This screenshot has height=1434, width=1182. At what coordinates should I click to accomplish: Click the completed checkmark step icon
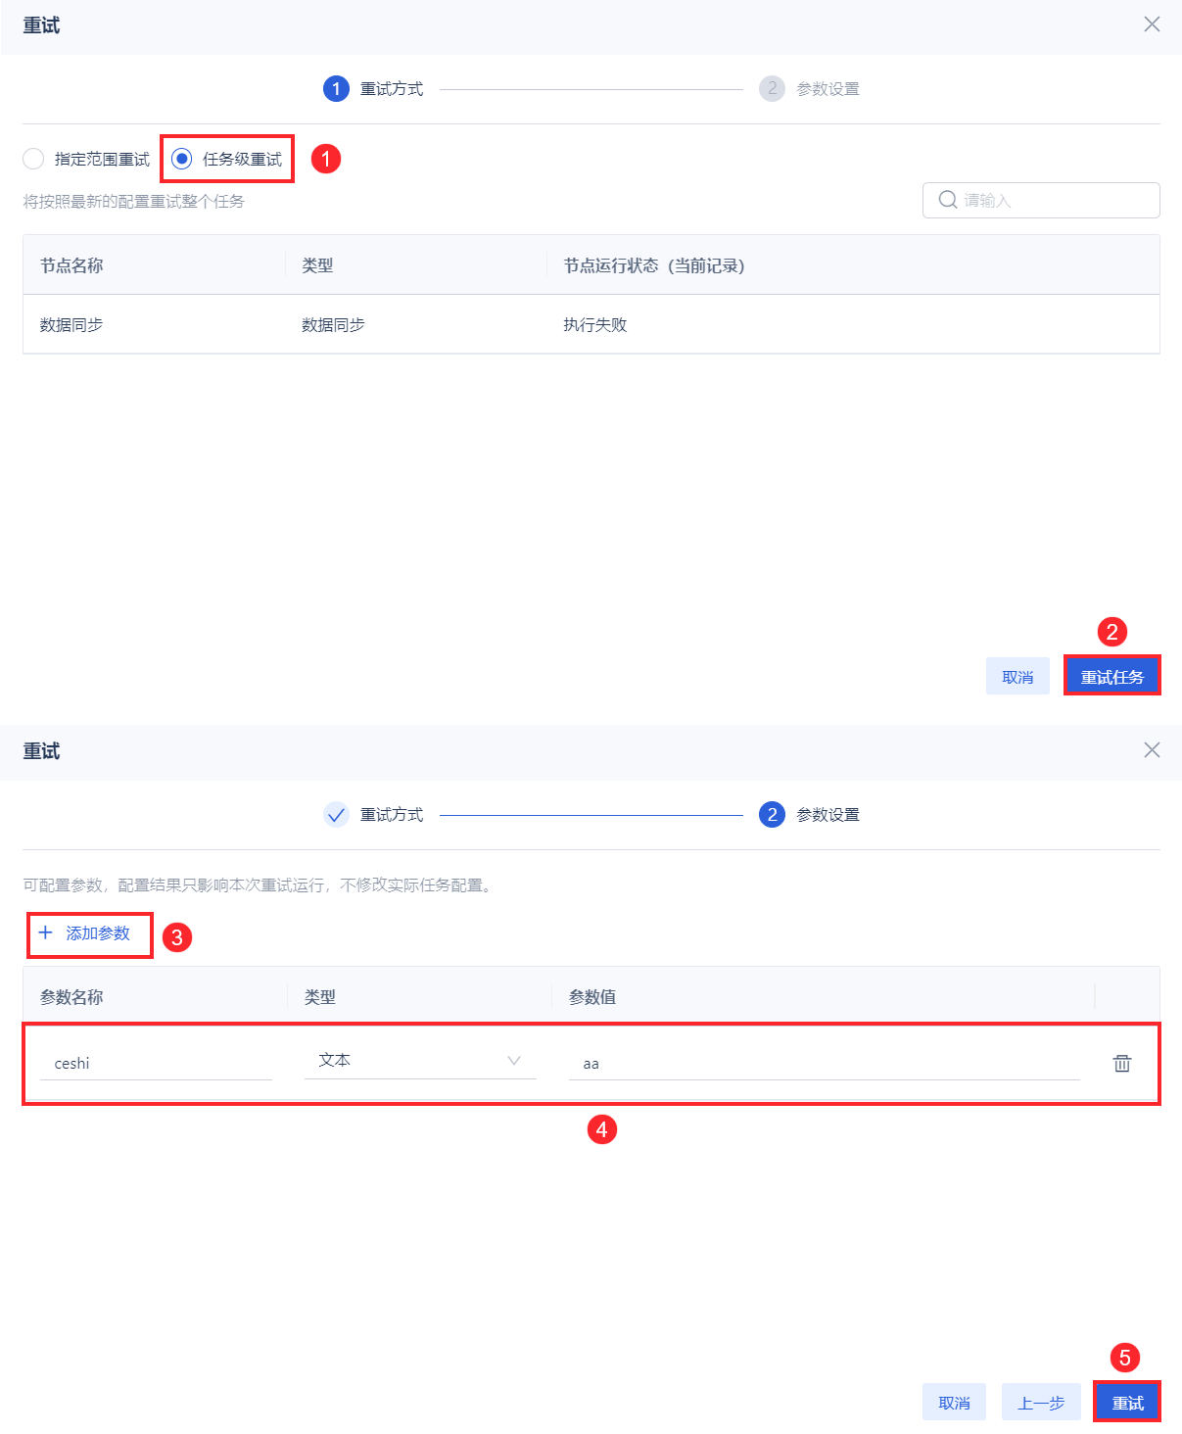pyautogui.click(x=336, y=814)
